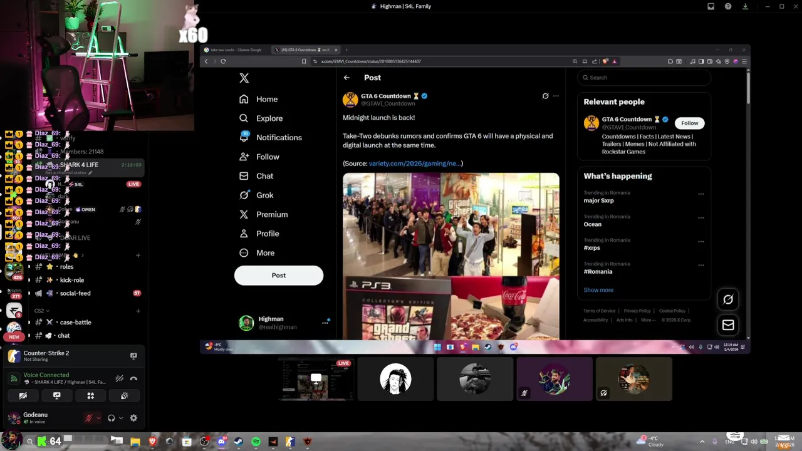Open the Terms of Service footer link

[600, 311]
